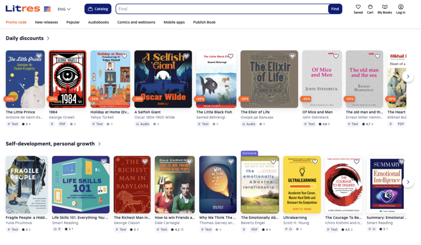Open Life Skills 101 cover thumbnail
The height and width of the screenshot is (245, 421).
81,185
